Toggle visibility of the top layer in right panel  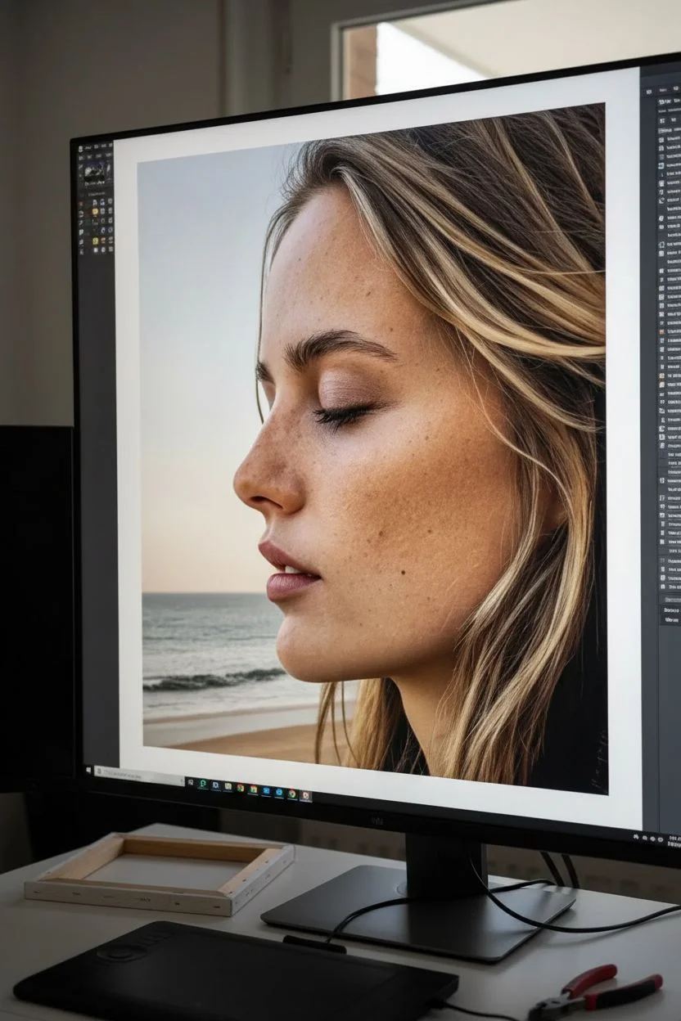click(661, 141)
